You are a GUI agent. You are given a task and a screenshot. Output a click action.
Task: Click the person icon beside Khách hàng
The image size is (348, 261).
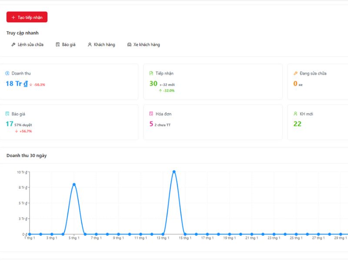[90, 44]
